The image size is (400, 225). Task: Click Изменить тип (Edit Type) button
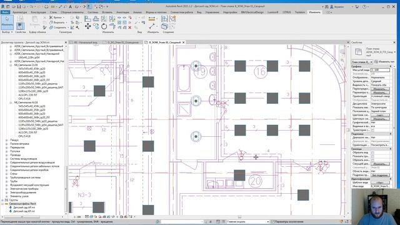click(x=384, y=62)
